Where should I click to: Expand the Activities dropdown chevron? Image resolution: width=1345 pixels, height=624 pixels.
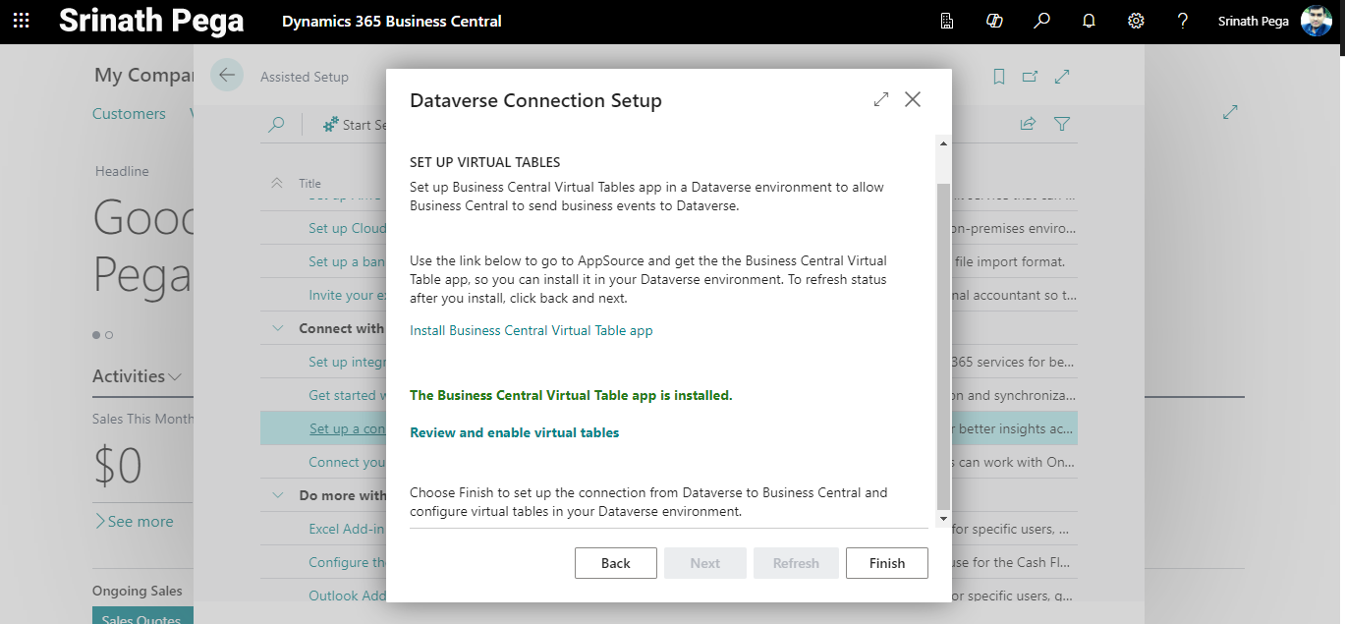pos(175,377)
